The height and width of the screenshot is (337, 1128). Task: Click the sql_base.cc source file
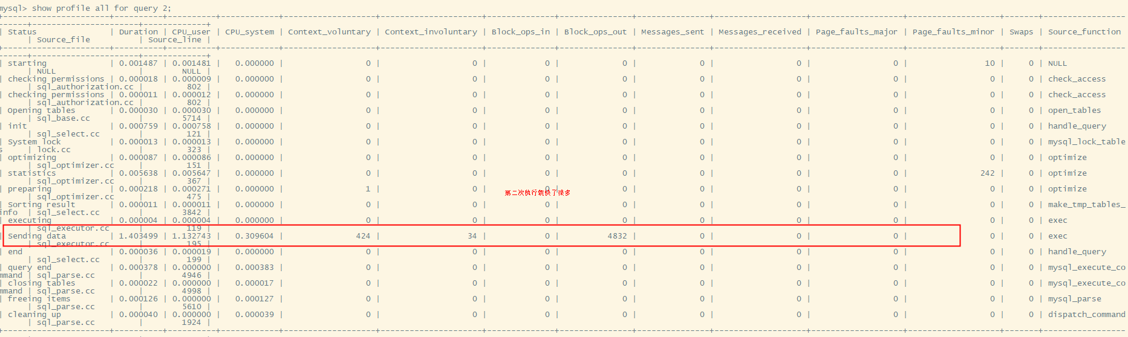click(64, 118)
